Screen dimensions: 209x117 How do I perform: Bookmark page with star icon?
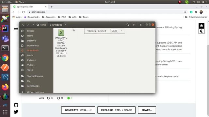pyautogui.click(x=185, y=12)
